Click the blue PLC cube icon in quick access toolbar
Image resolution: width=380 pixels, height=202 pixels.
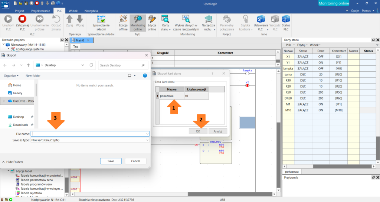58,3
